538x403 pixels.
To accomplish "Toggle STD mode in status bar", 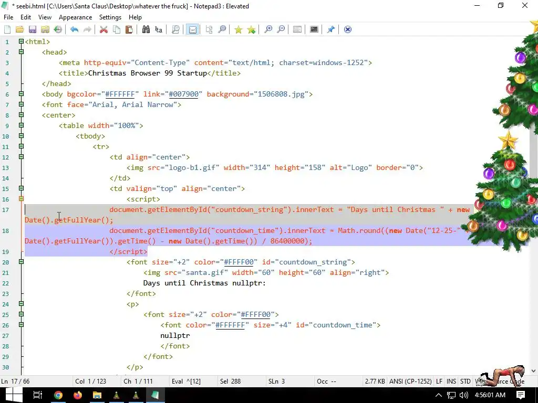I will 465,381.
